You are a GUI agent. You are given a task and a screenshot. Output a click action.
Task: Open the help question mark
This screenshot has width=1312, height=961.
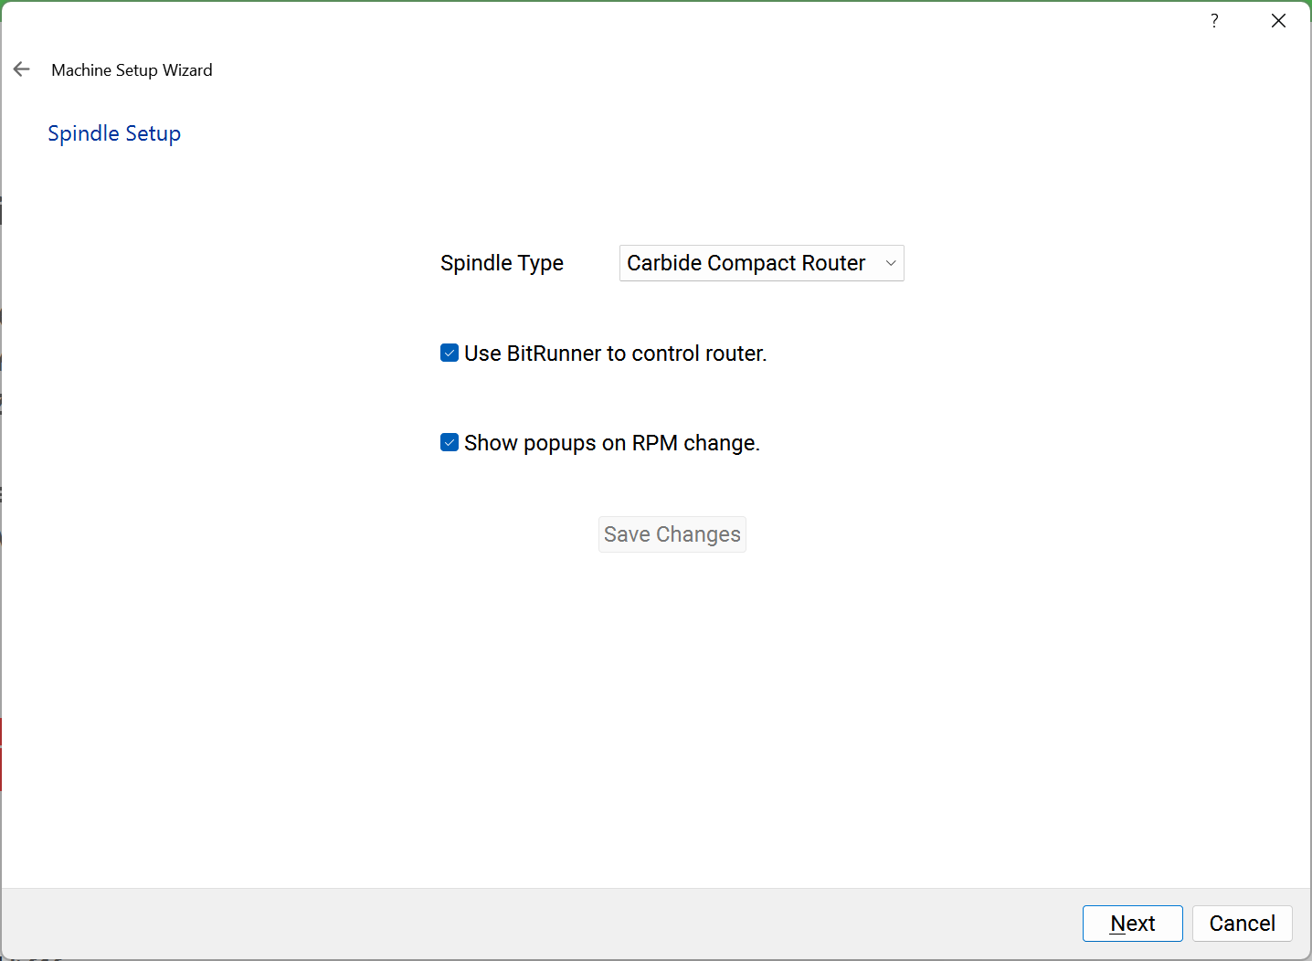[x=1214, y=21]
